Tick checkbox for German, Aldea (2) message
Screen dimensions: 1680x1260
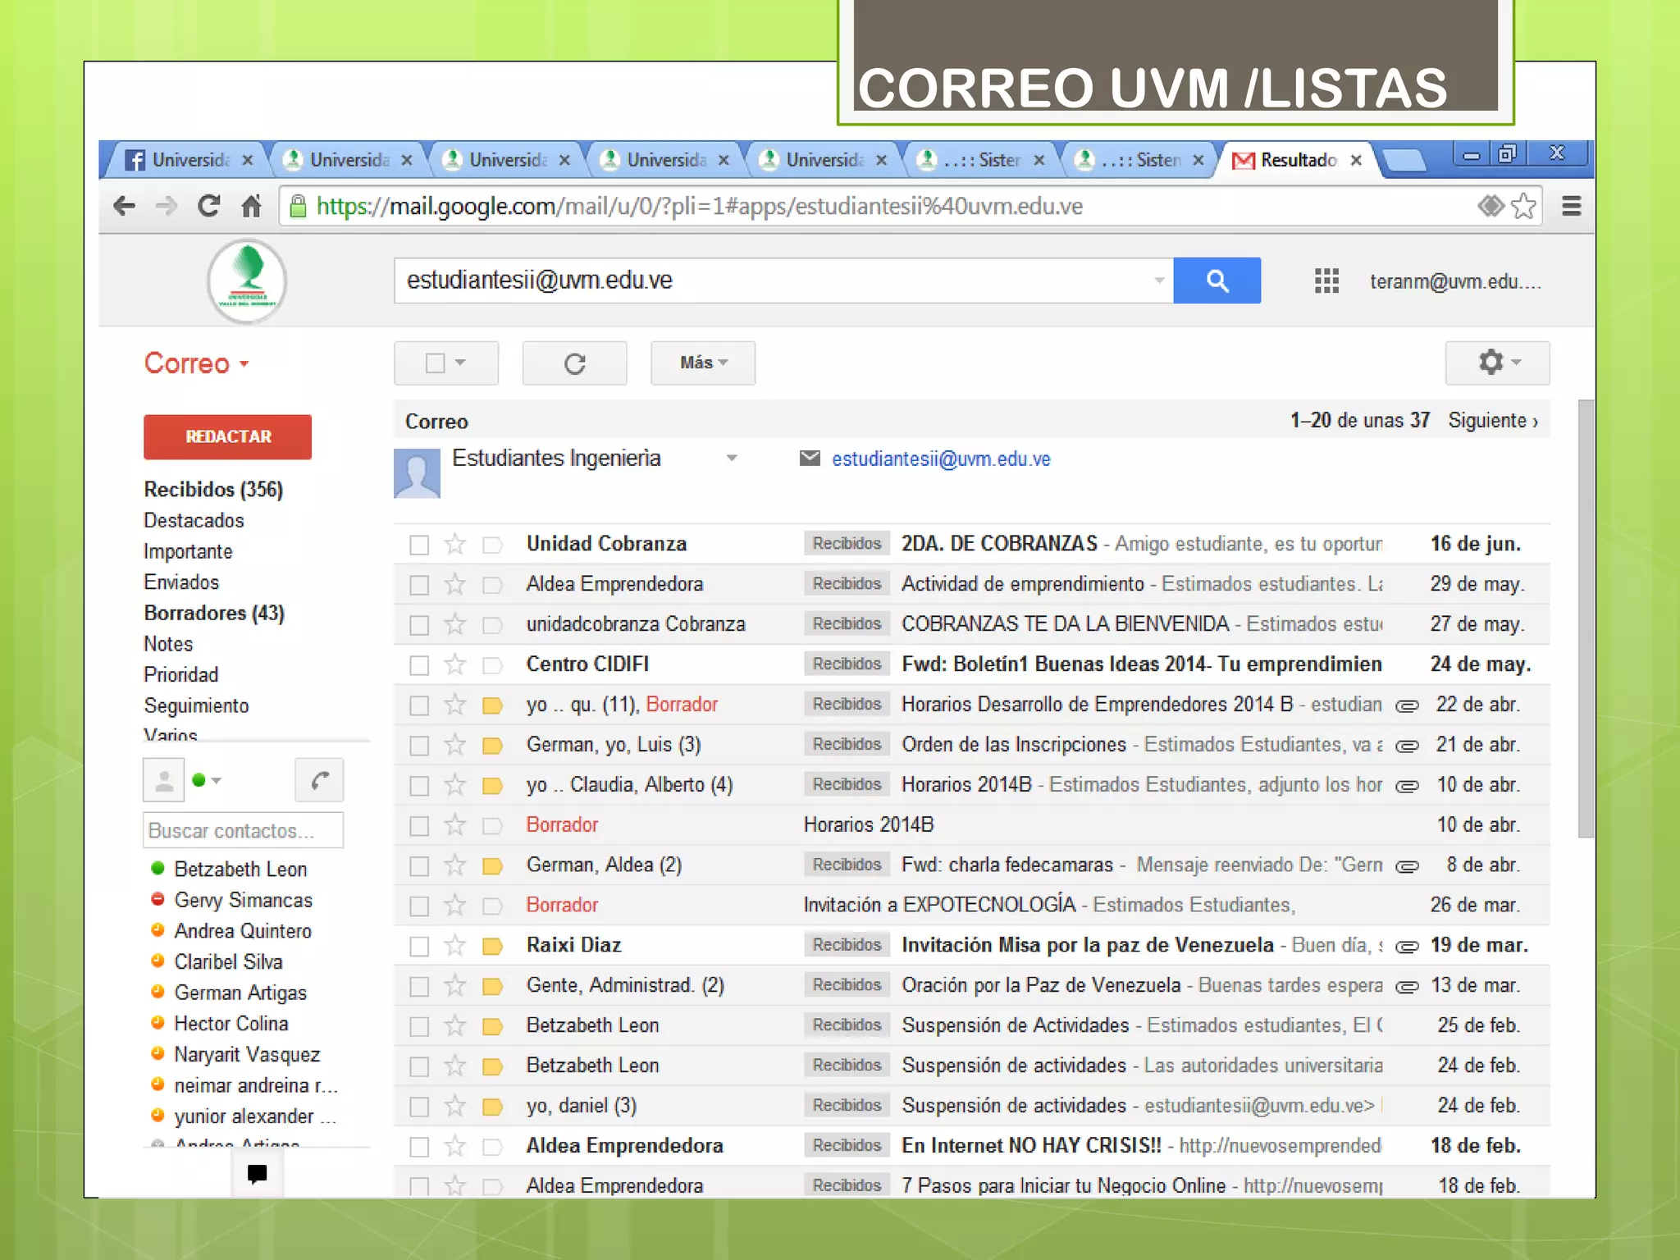coord(419,866)
